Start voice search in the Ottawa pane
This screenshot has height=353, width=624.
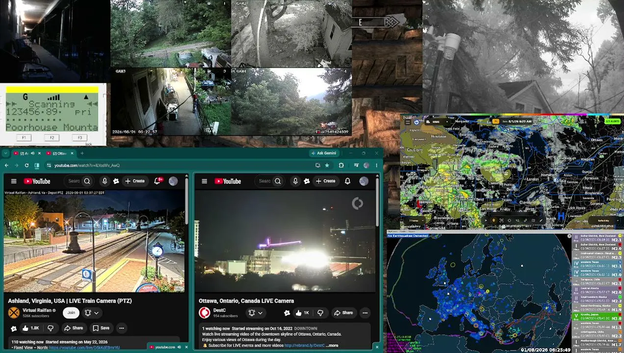tap(295, 181)
